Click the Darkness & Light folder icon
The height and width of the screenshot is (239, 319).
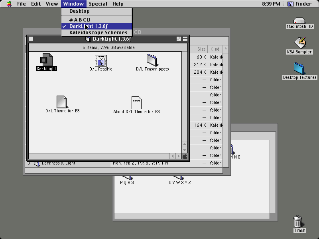point(37,163)
